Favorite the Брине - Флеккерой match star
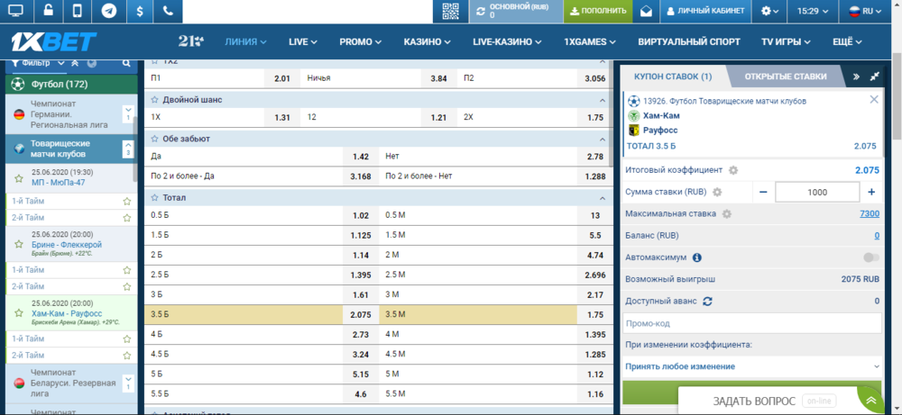902x415 pixels. pyautogui.click(x=19, y=245)
